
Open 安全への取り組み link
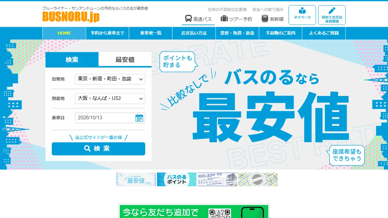point(268,9)
